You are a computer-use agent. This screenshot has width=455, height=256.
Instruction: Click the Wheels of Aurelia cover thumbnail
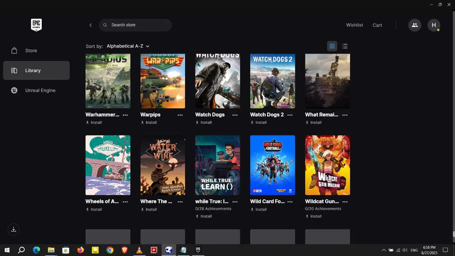(108, 165)
